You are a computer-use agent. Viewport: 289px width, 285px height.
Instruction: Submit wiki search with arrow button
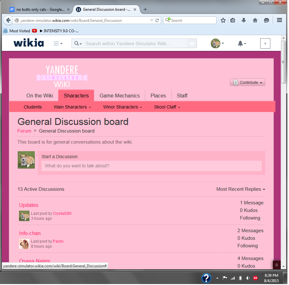tap(192, 43)
